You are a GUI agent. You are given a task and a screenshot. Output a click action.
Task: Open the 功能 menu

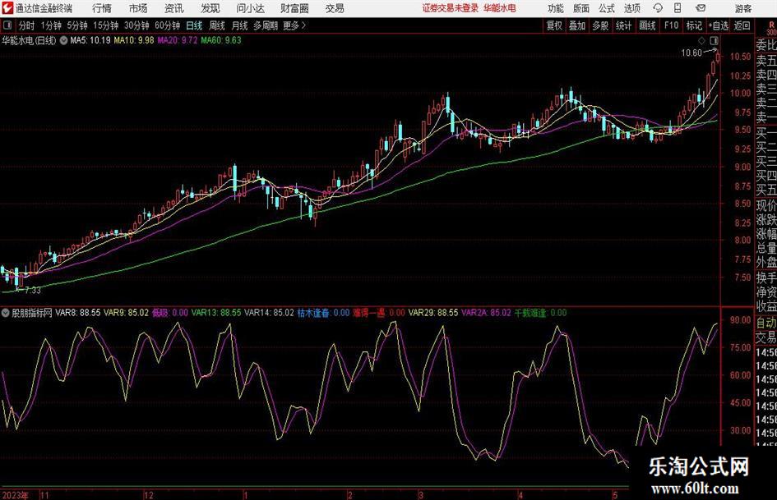(x=556, y=8)
